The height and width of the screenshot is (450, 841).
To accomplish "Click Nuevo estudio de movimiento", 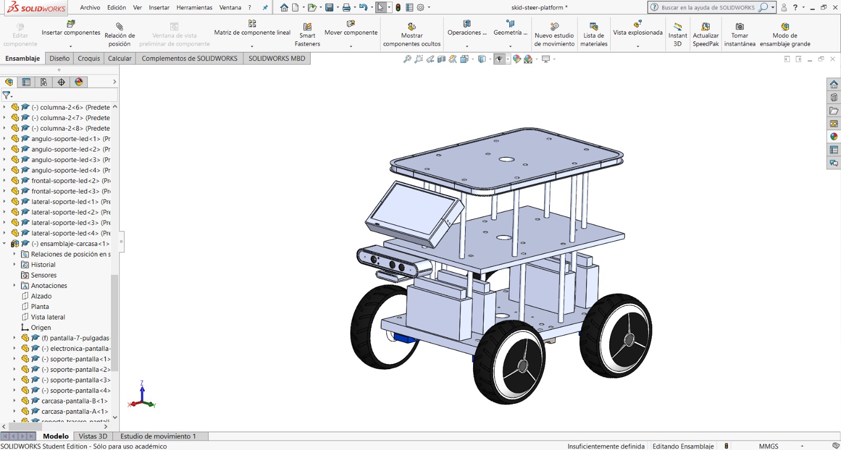I will pos(554,27).
